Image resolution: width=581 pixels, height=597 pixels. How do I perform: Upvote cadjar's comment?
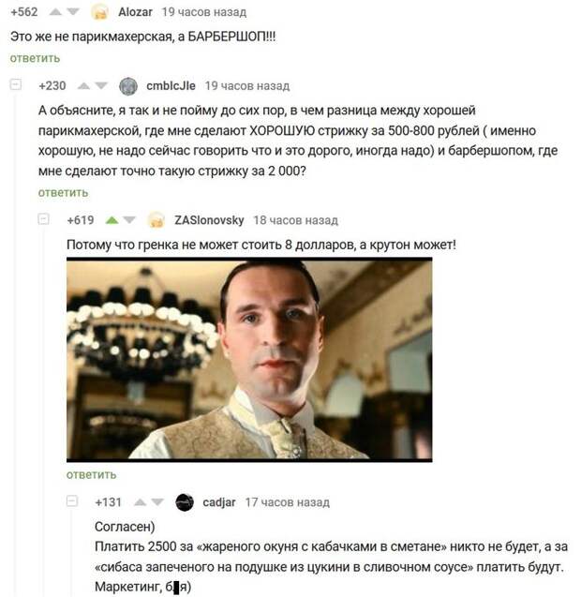click(x=141, y=502)
